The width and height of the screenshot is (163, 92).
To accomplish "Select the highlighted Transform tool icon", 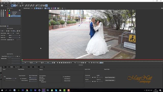I will pyautogui.click(x=46, y=6).
